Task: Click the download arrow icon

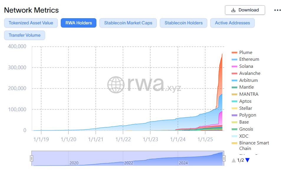Action: click(x=233, y=10)
